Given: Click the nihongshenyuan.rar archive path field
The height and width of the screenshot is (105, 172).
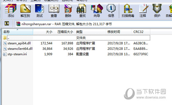Looking at the screenshot, I should (x=94, y=24).
